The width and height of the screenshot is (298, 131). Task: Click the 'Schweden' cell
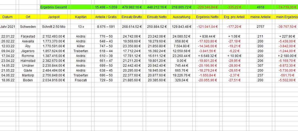[x=28, y=27]
